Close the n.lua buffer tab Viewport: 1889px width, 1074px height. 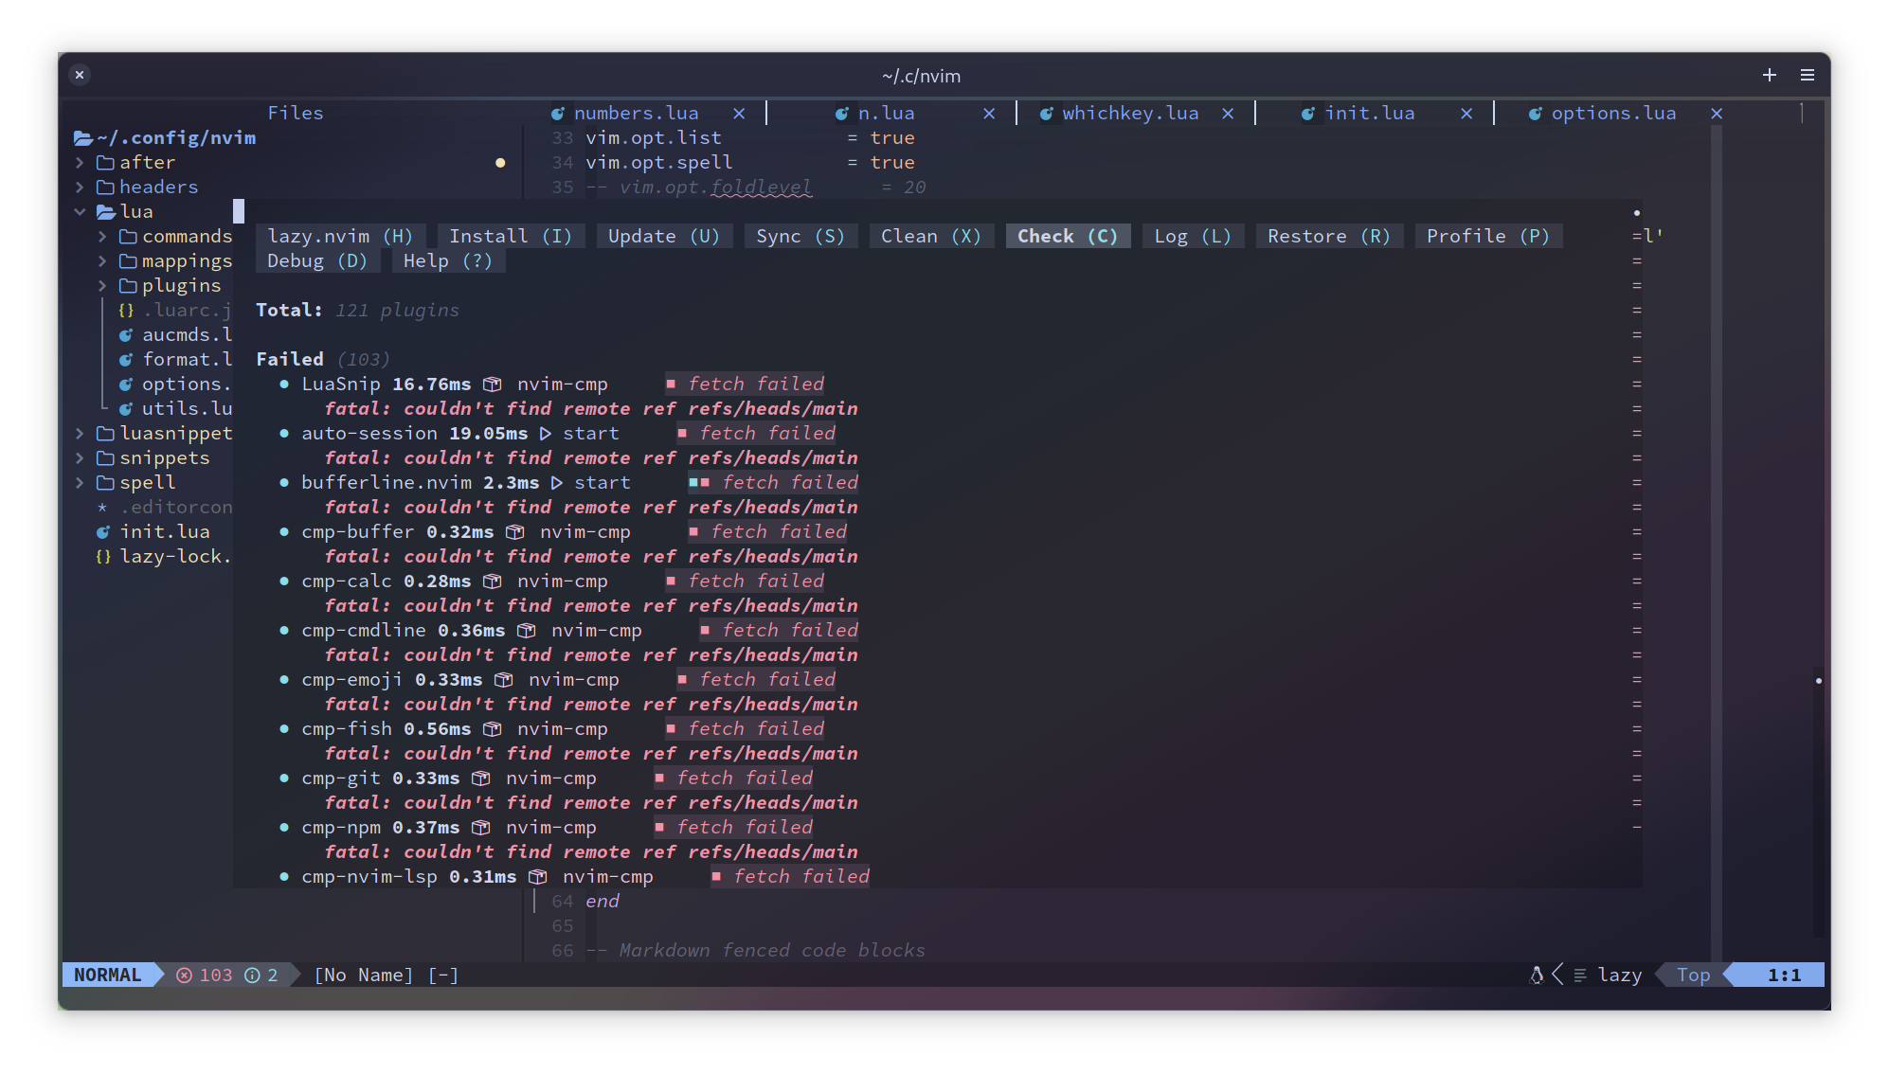pos(989,114)
